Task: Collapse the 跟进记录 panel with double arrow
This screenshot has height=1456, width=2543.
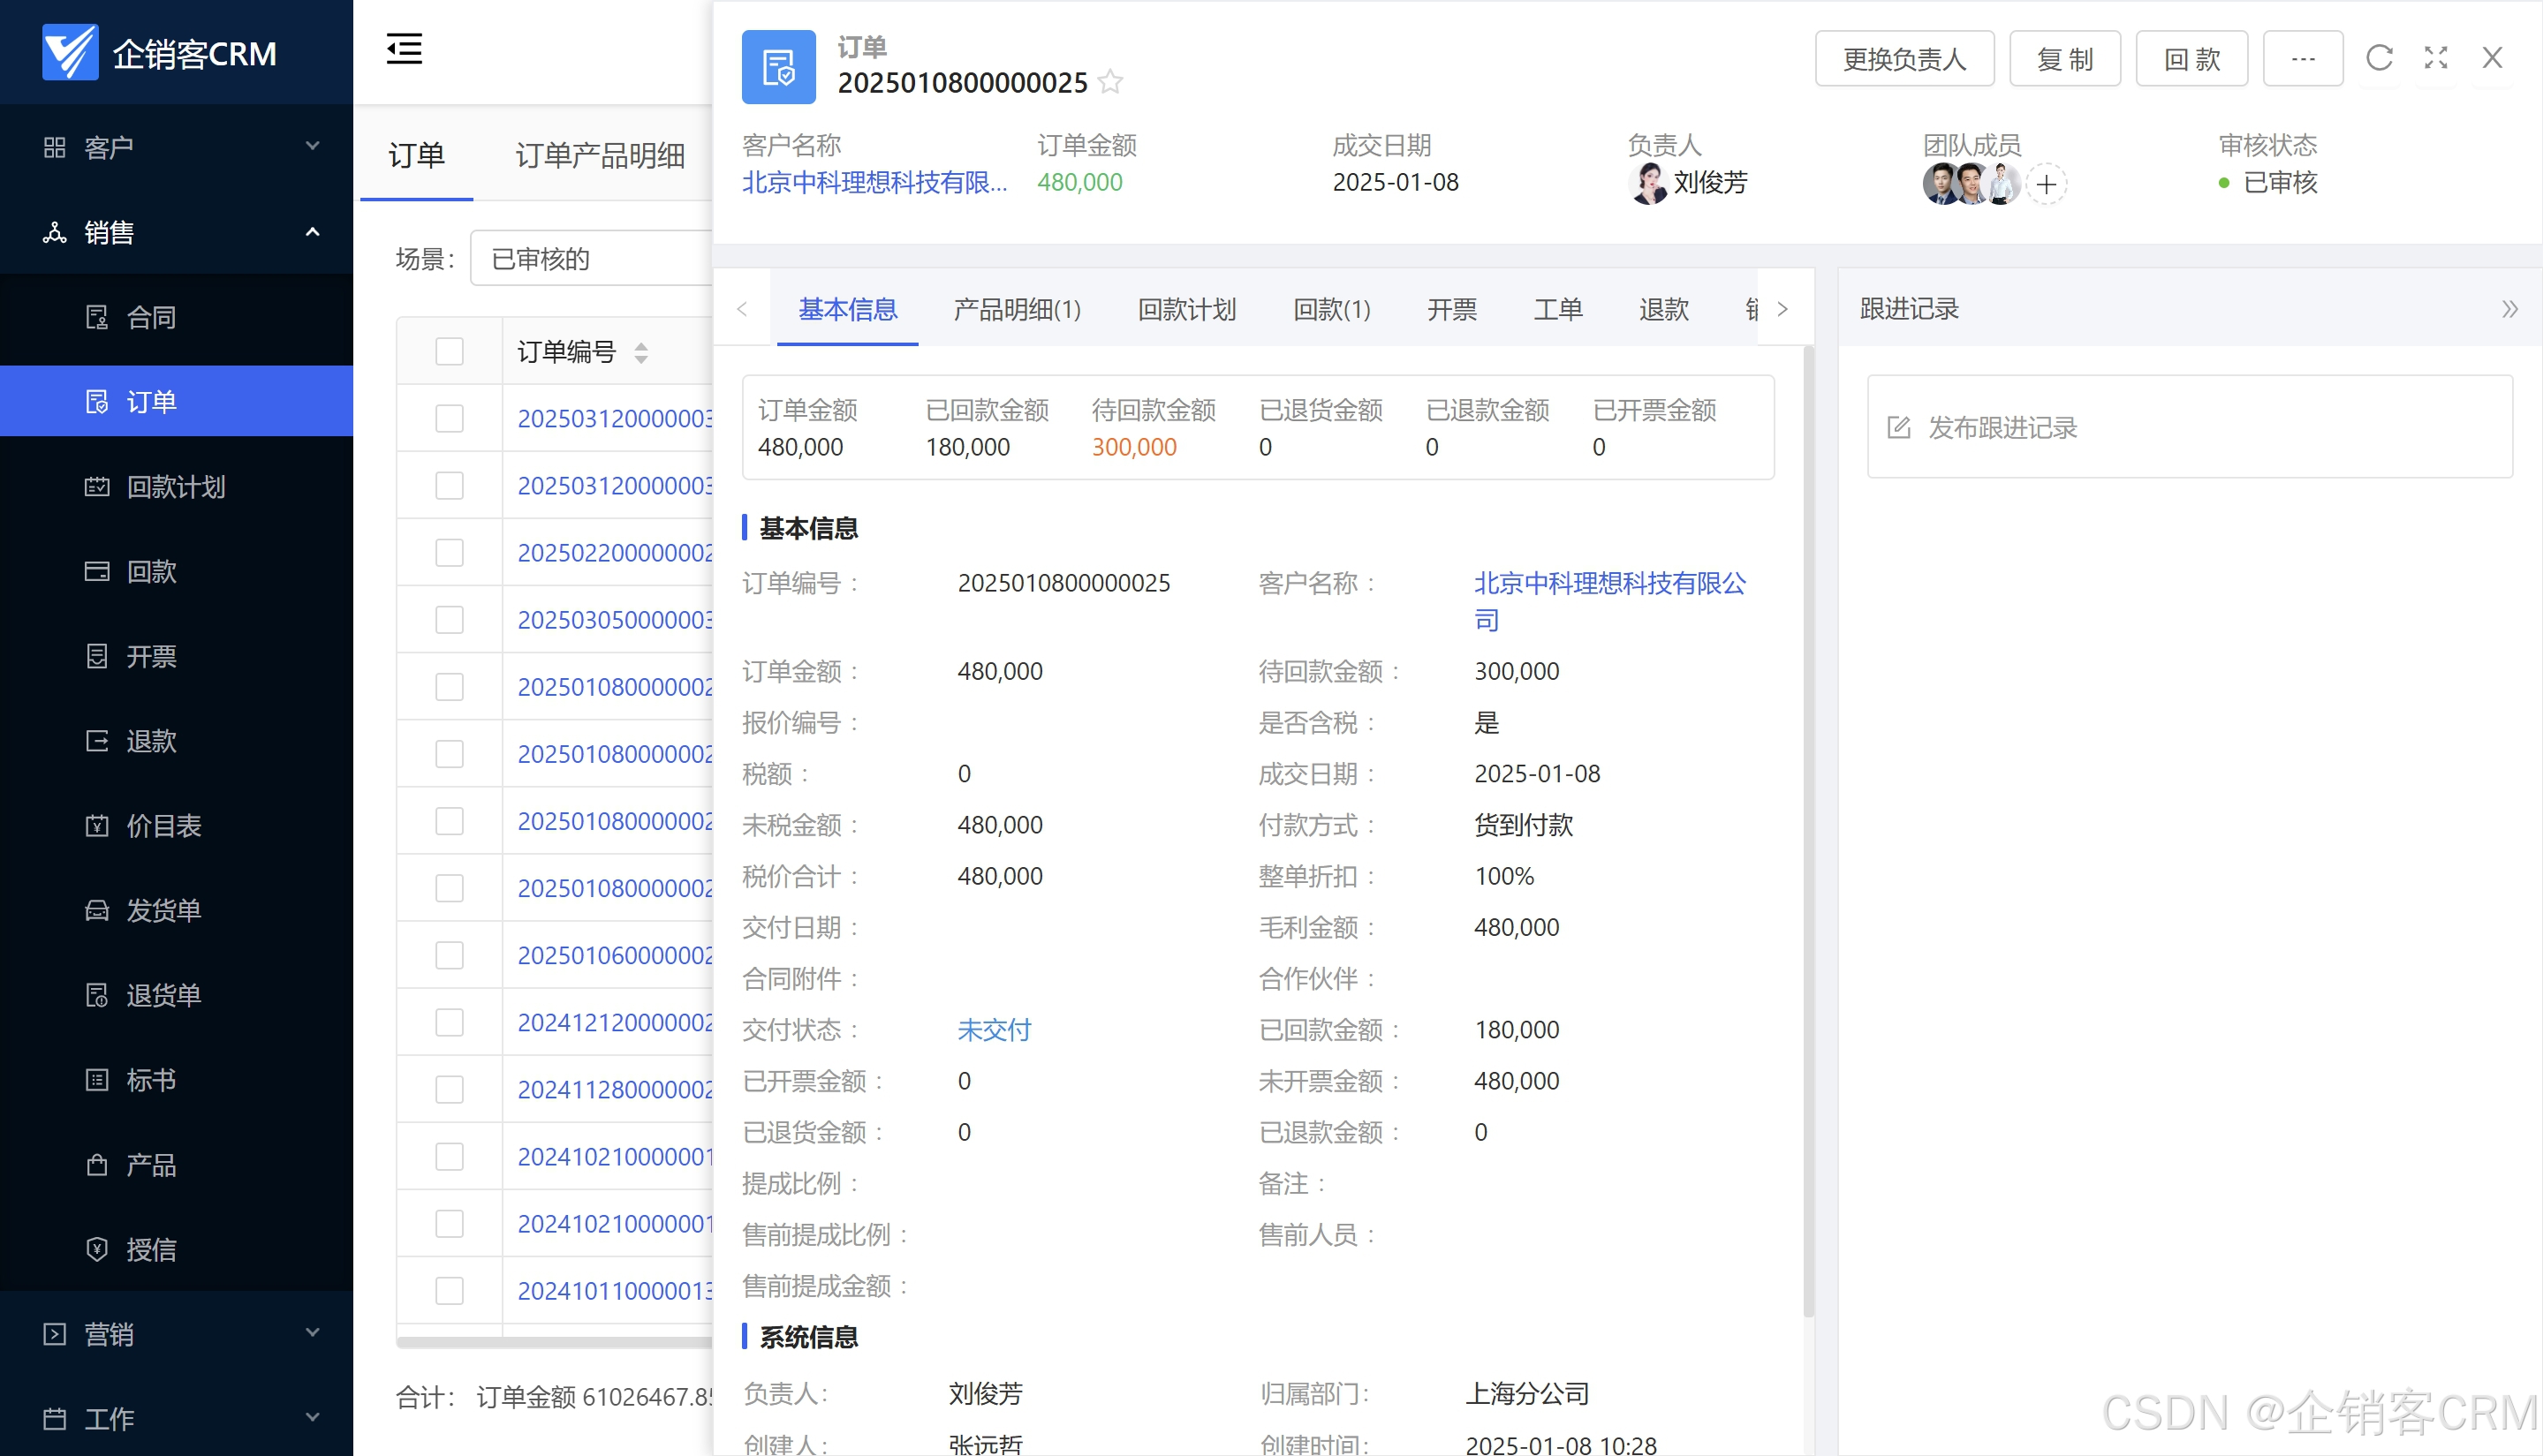Action: click(x=2509, y=309)
